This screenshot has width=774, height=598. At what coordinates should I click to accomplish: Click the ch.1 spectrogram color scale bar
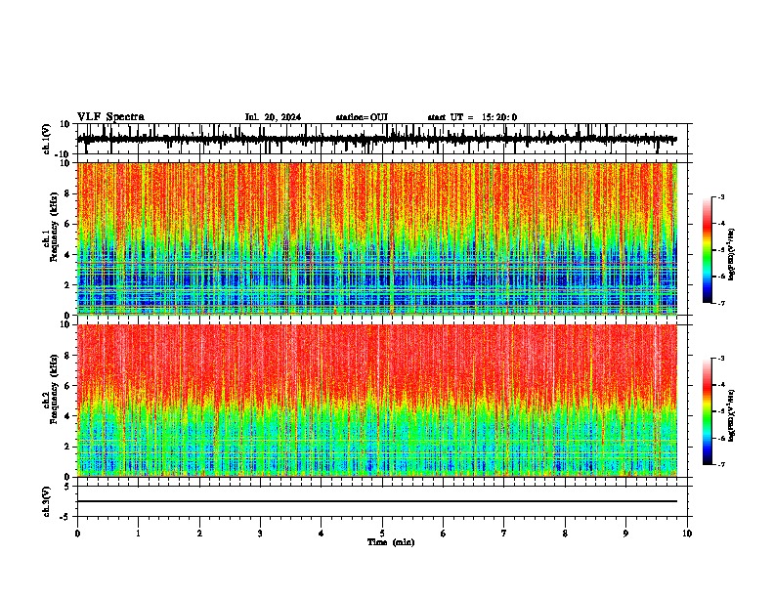coord(708,249)
